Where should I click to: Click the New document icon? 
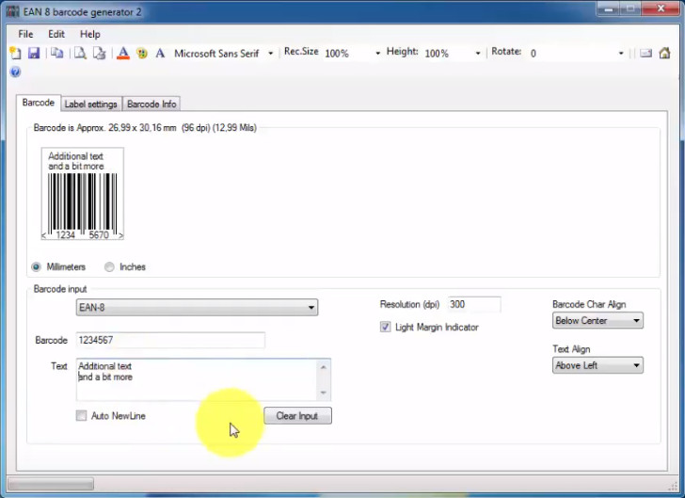coord(15,53)
